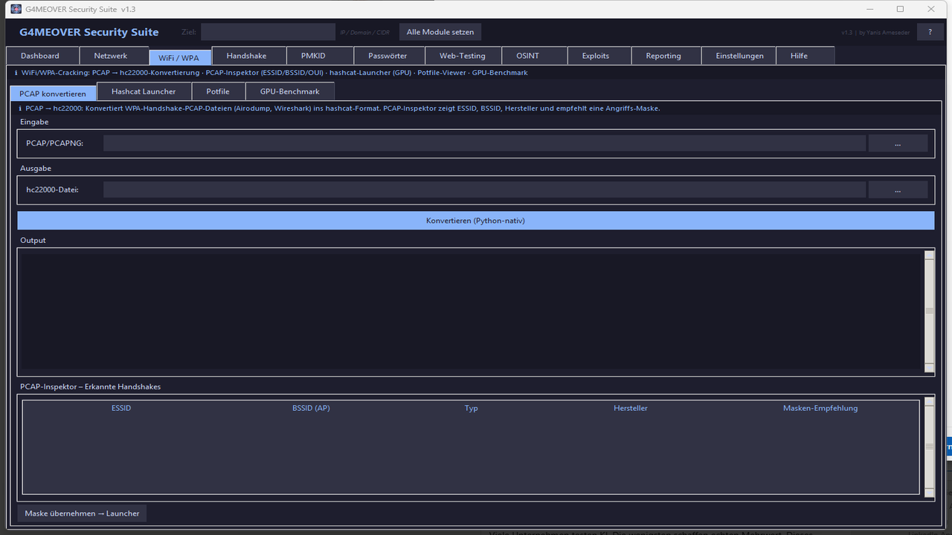
Task: Minimize the G4MEOVER Security Suite window
Action: (869, 9)
